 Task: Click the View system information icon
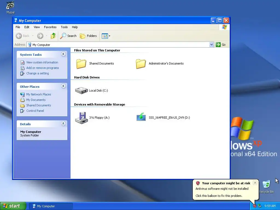click(22, 63)
